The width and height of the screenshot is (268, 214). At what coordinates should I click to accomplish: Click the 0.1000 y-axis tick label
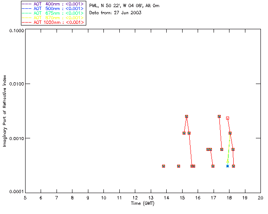coord(17,31)
